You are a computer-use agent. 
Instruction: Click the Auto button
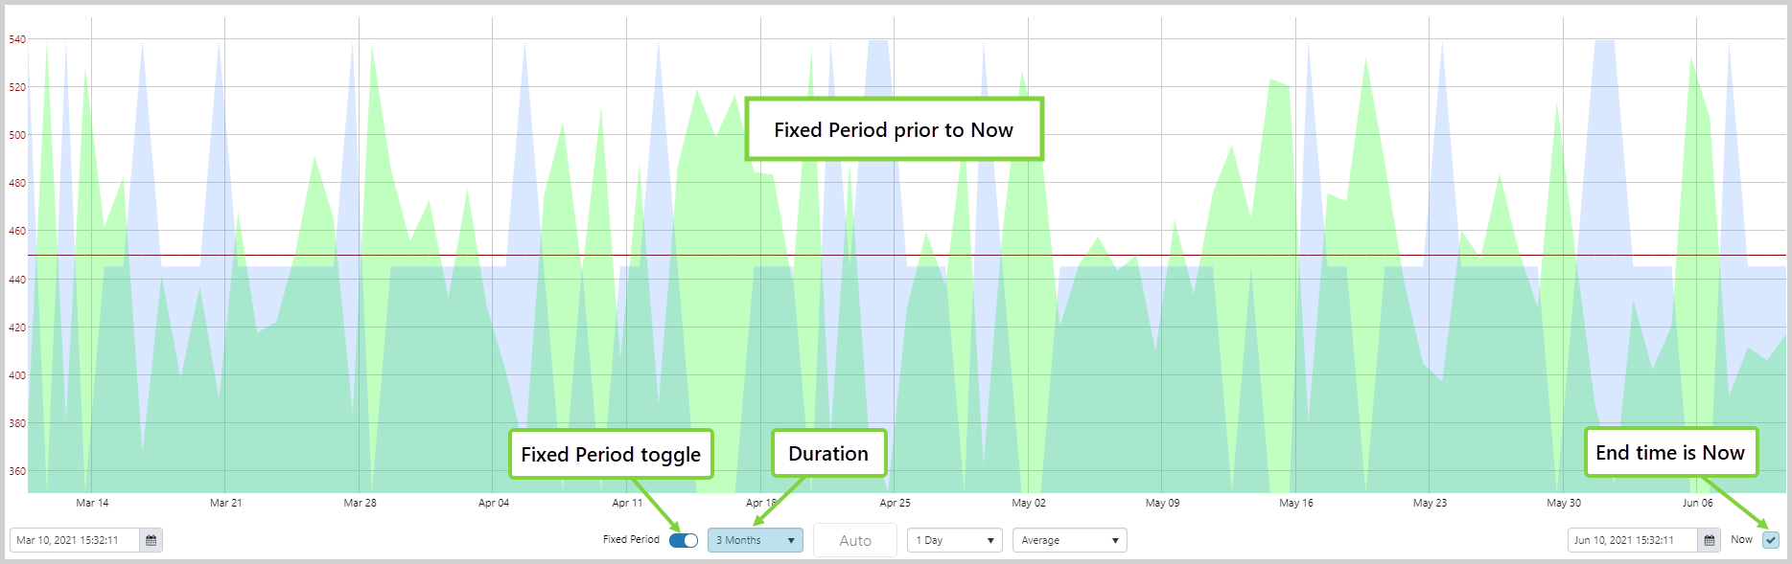855,540
